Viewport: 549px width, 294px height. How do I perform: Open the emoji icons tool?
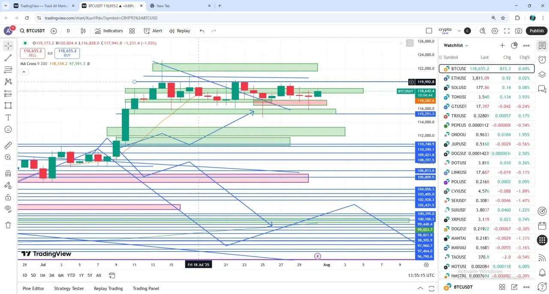8,129
